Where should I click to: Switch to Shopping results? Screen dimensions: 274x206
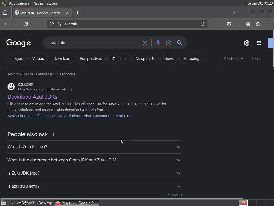click(191, 58)
